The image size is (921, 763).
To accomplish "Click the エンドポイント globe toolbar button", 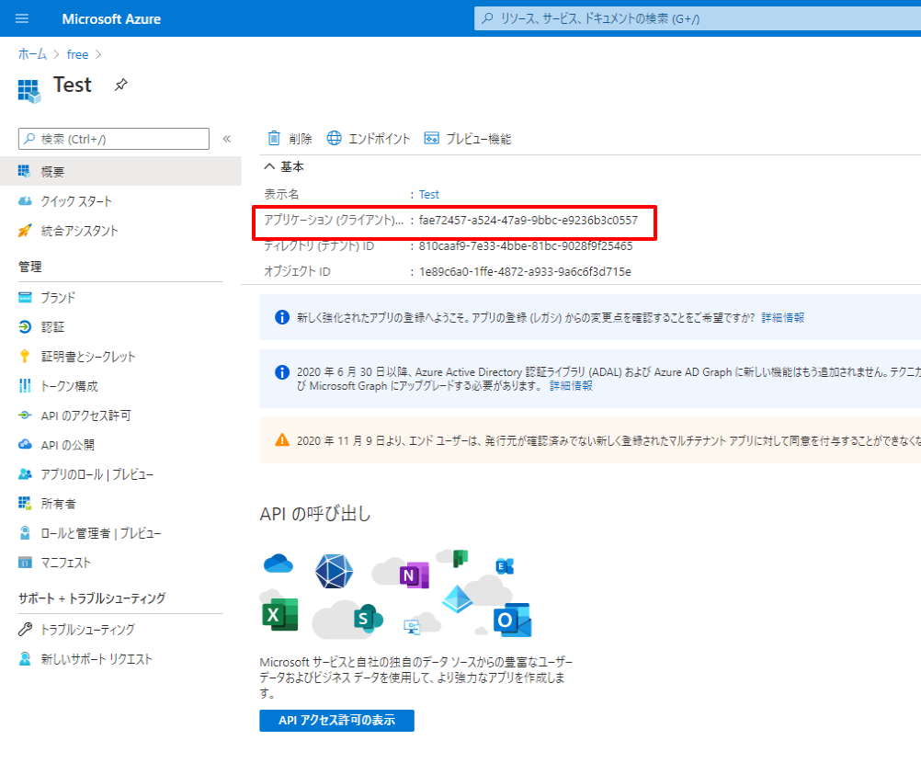I will pyautogui.click(x=369, y=138).
